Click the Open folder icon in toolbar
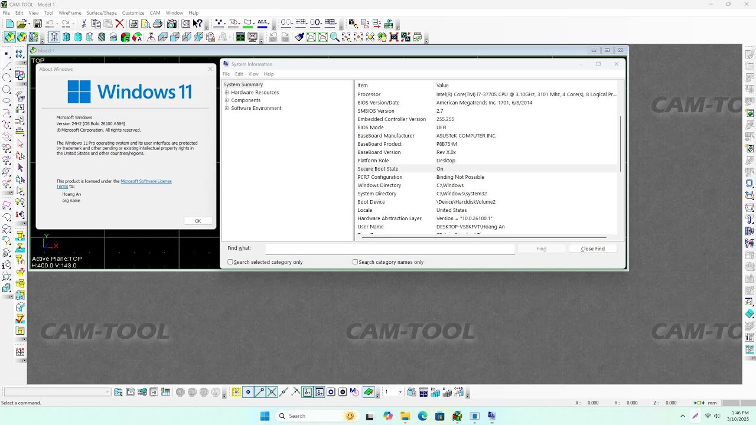The image size is (756, 425). click(21, 24)
